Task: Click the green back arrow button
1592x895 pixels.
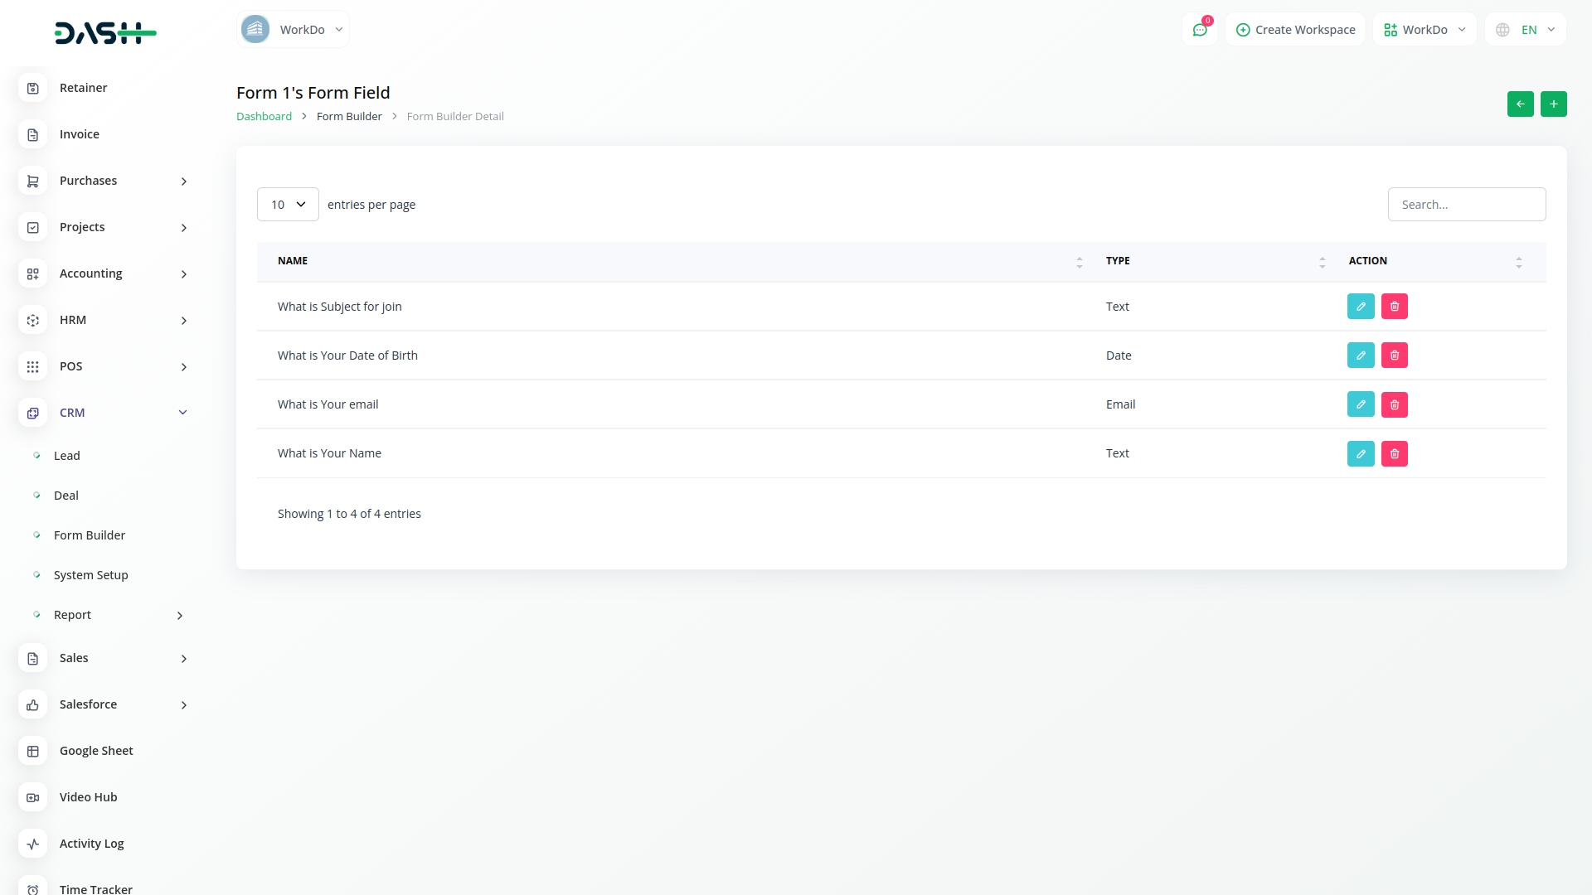Action: tap(1521, 104)
